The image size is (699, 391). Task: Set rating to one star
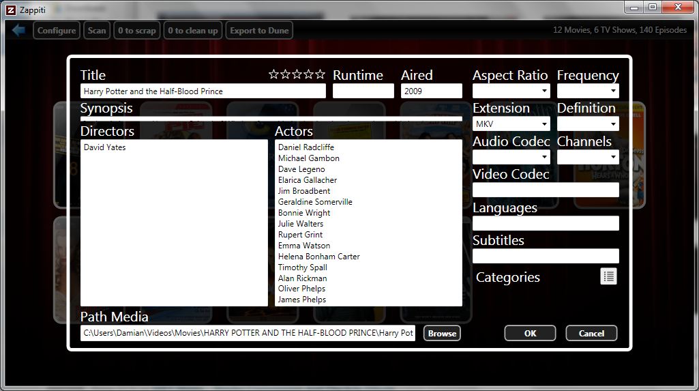(x=273, y=74)
